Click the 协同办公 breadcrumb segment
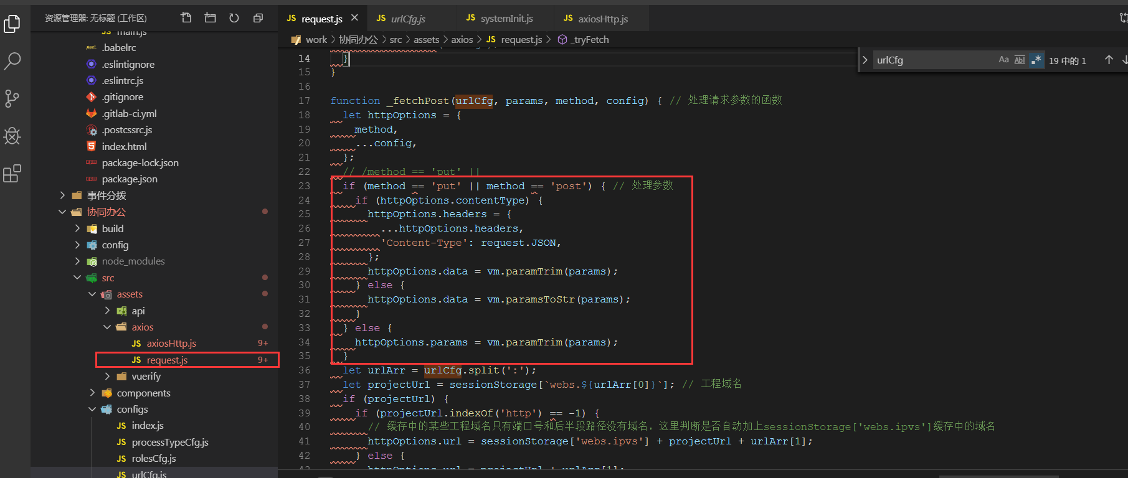This screenshot has width=1128, height=478. click(x=358, y=39)
